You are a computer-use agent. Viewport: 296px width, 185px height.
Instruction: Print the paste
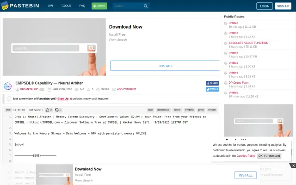[201, 110]
